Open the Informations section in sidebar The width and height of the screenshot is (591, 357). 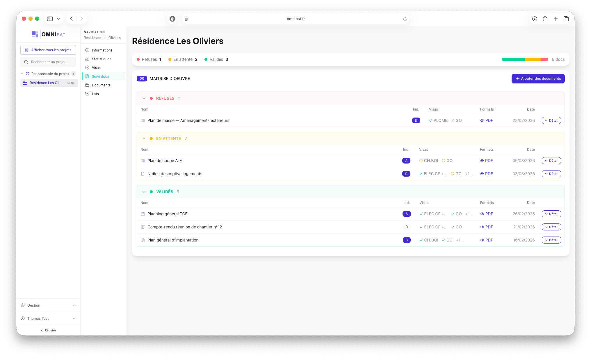pos(87,50)
